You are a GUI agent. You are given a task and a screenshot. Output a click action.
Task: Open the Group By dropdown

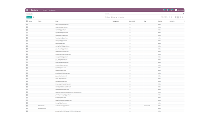point(114,17)
